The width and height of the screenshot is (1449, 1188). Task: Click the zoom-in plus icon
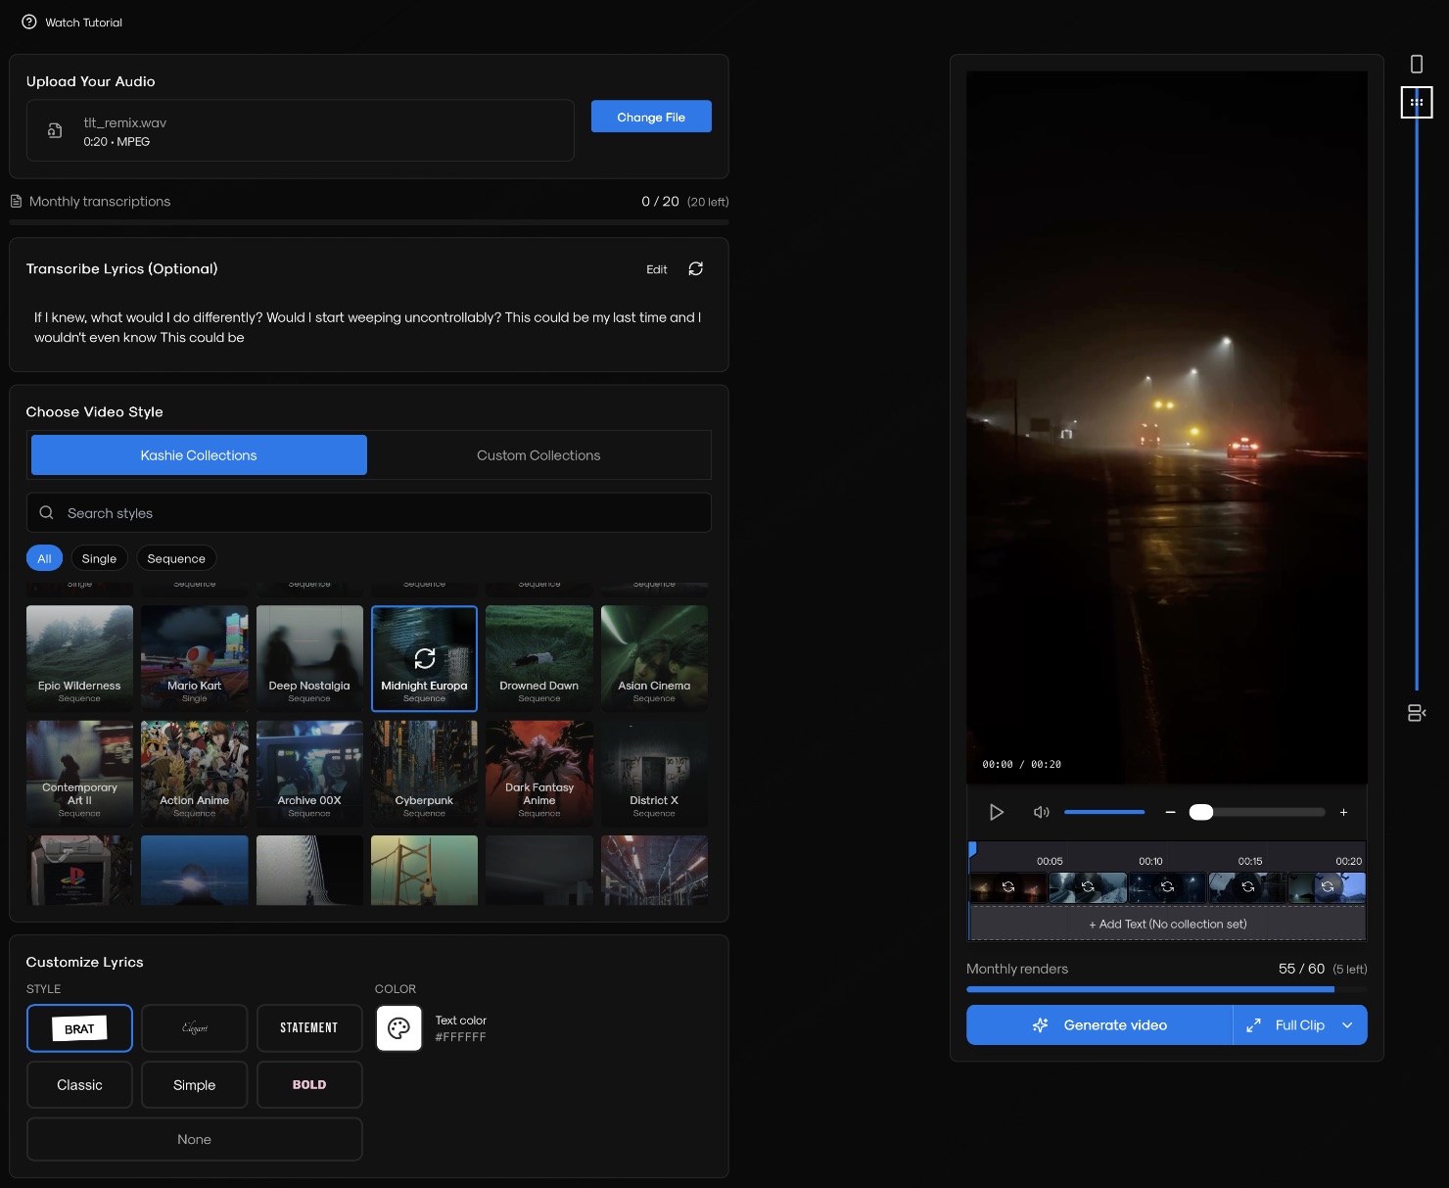1343,812
